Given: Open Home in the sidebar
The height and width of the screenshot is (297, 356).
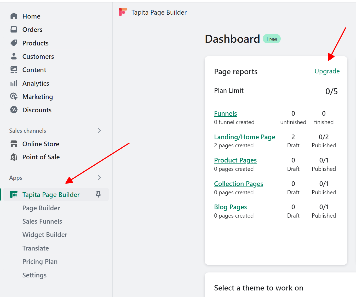Looking at the screenshot, I should [31, 16].
